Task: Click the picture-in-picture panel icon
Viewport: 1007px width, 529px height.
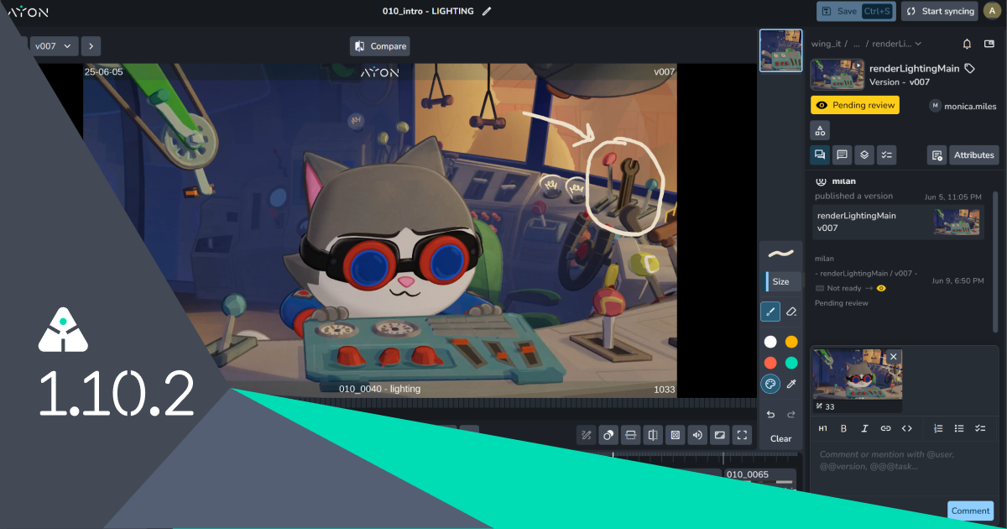Action: tap(989, 44)
